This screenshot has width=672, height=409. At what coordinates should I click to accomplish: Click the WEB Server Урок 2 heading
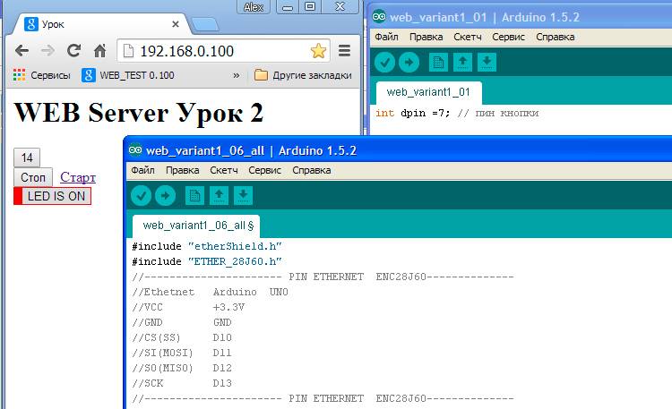point(139,114)
